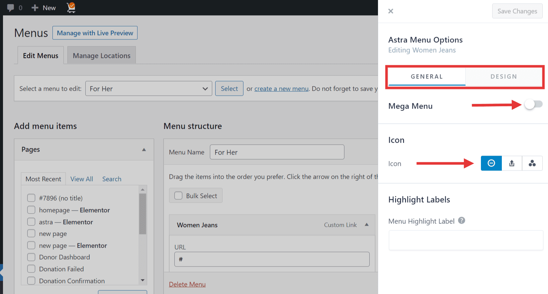The width and height of the screenshot is (548, 294).
Task: Click the Editing Women Jeans subtitle
Action: tap(422, 50)
